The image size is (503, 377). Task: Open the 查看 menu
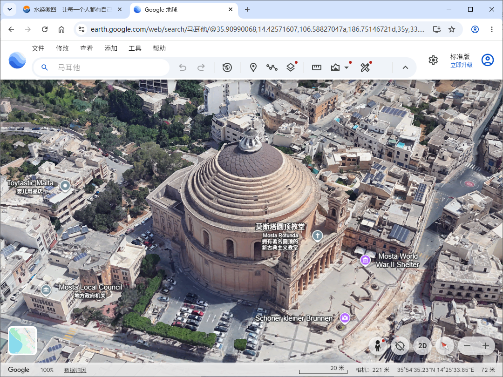coord(86,48)
